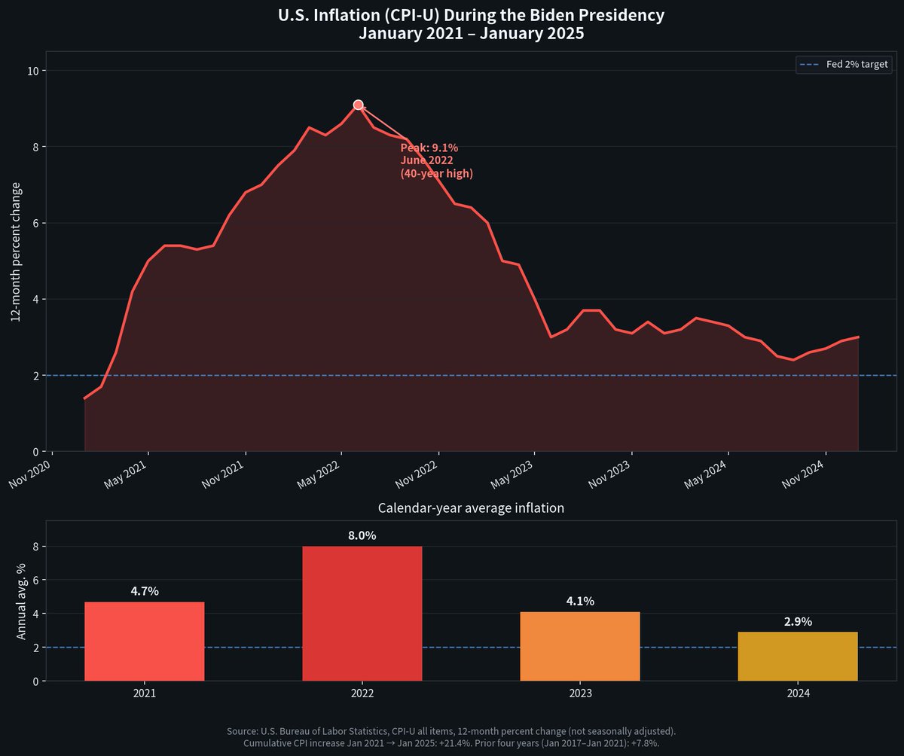This screenshot has height=756, width=904.
Task: Click the 'June 2022' annotation line
Action: point(426,160)
